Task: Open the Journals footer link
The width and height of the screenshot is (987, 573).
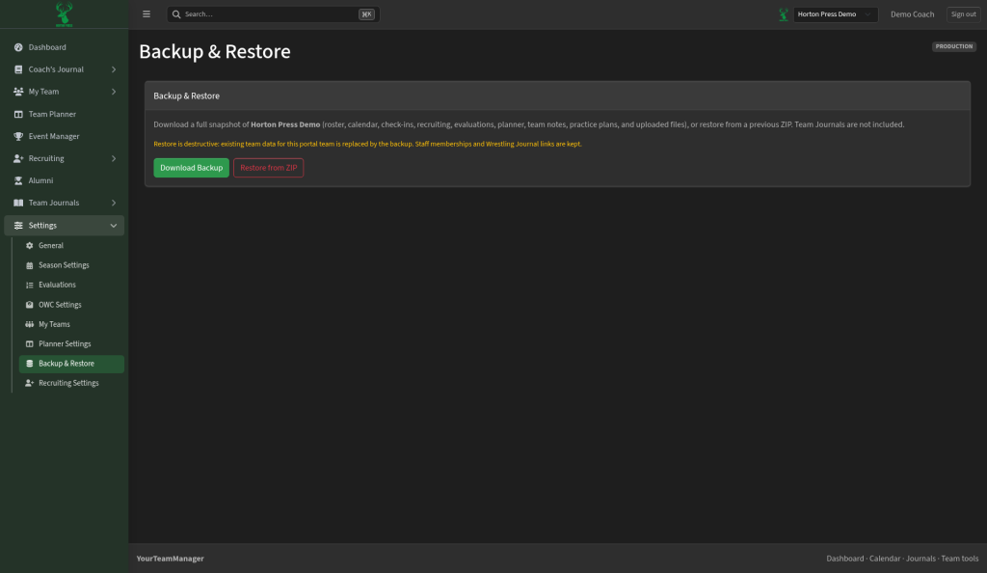Action: point(920,559)
